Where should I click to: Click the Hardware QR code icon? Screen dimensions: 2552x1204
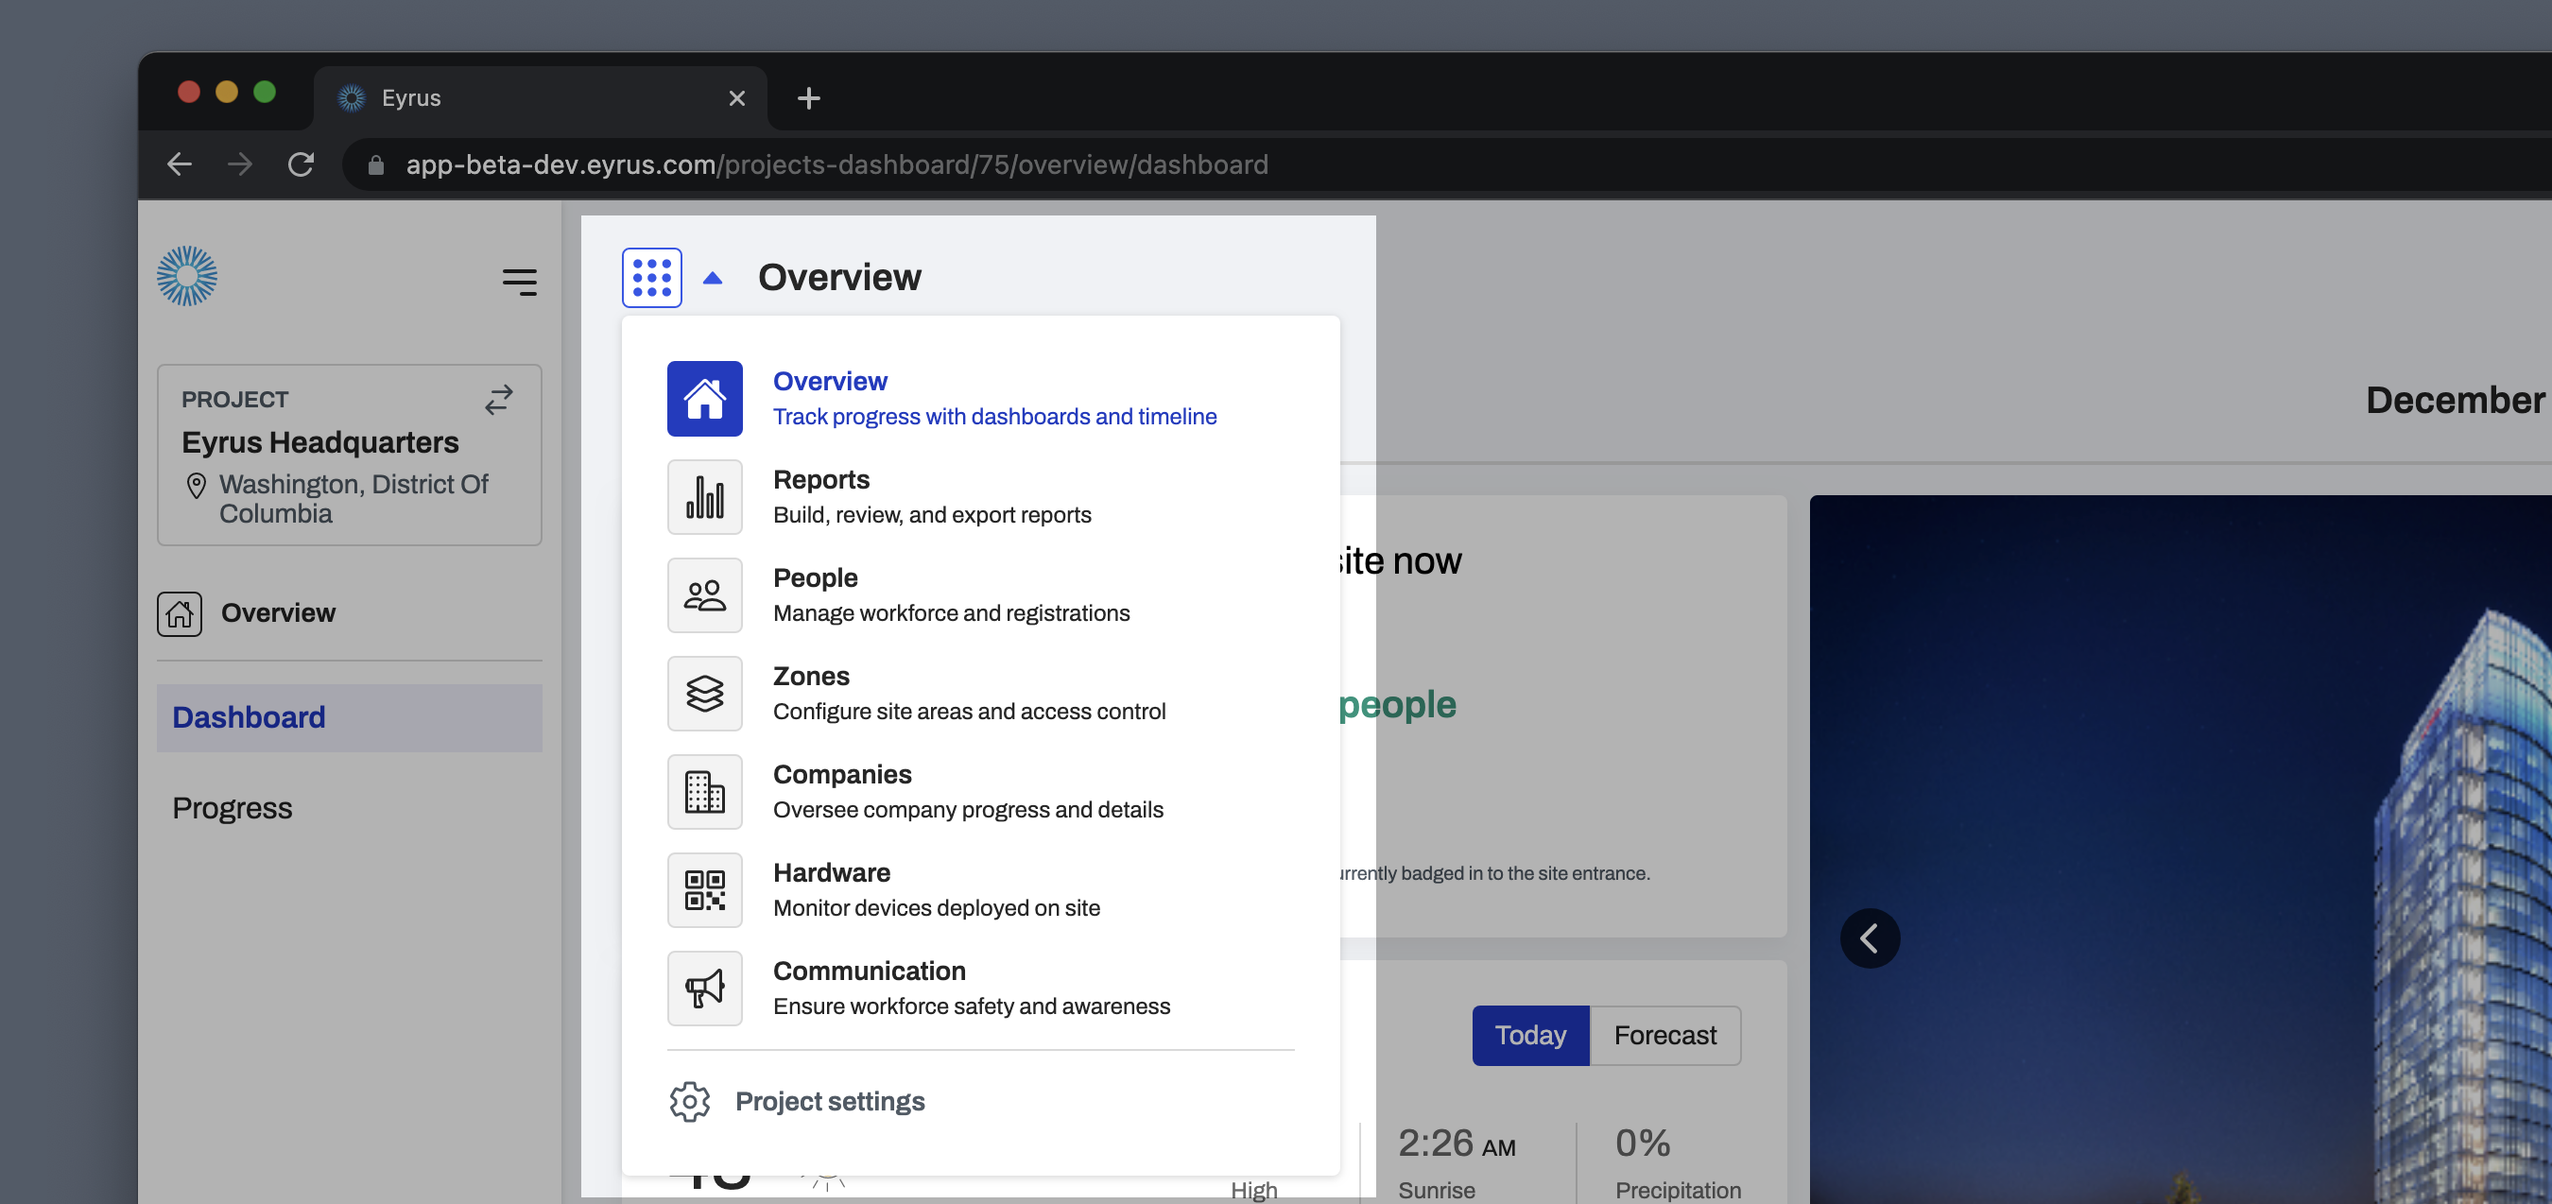coord(704,889)
